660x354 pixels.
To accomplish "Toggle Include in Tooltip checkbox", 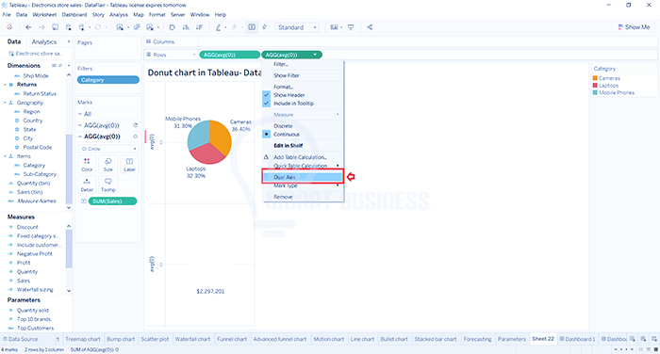I will coord(267,103).
